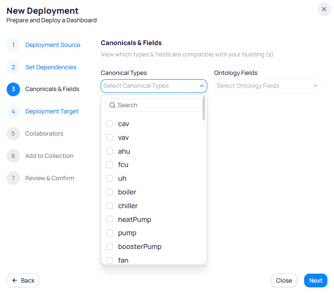Collapse the Canonical Types dropdown

coord(202,86)
